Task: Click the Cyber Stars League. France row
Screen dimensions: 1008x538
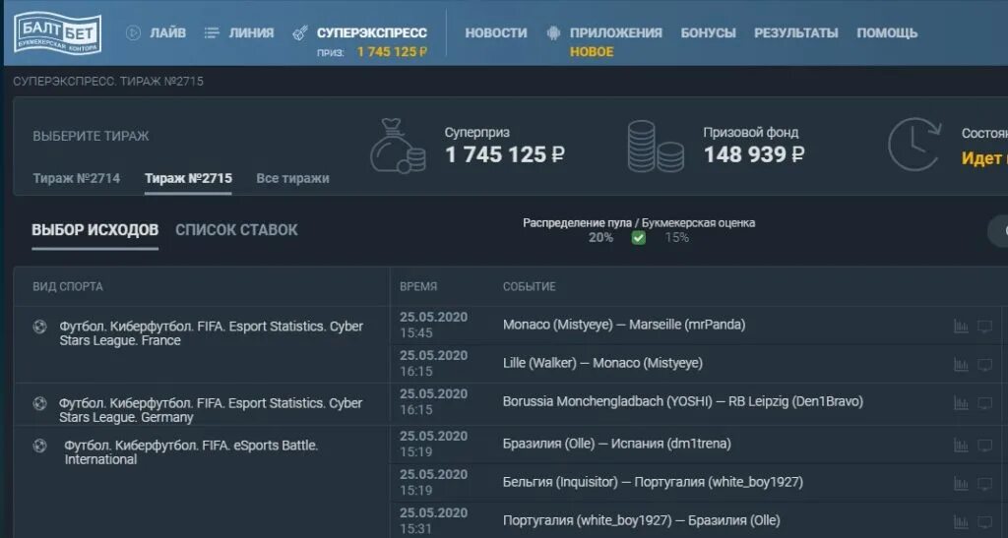Action: click(212, 333)
